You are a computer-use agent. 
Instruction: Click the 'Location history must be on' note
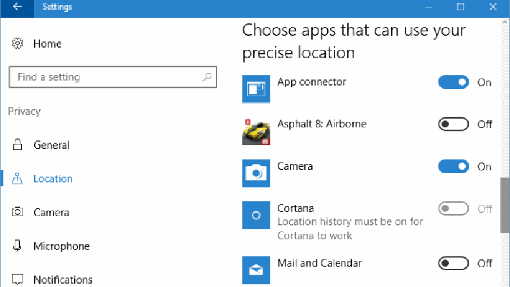(x=350, y=229)
